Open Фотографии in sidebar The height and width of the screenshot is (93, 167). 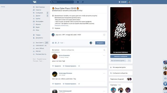[x=39, y=21]
